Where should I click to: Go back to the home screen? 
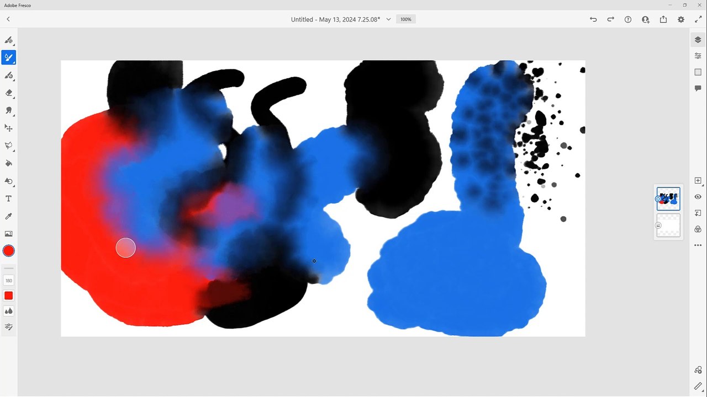click(8, 19)
